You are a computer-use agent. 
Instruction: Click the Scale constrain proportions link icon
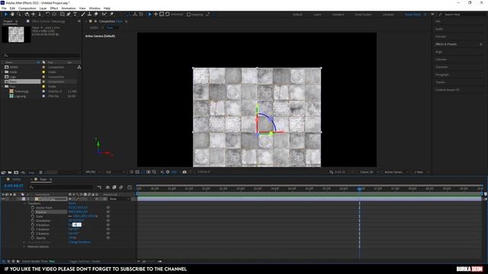coord(70,216)
